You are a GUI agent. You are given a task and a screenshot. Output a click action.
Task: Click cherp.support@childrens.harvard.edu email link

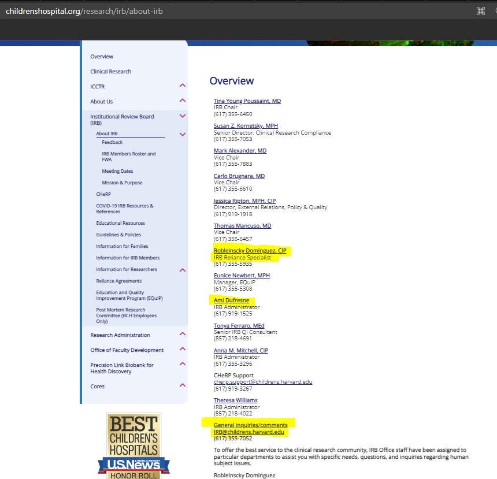coord(263,382)
